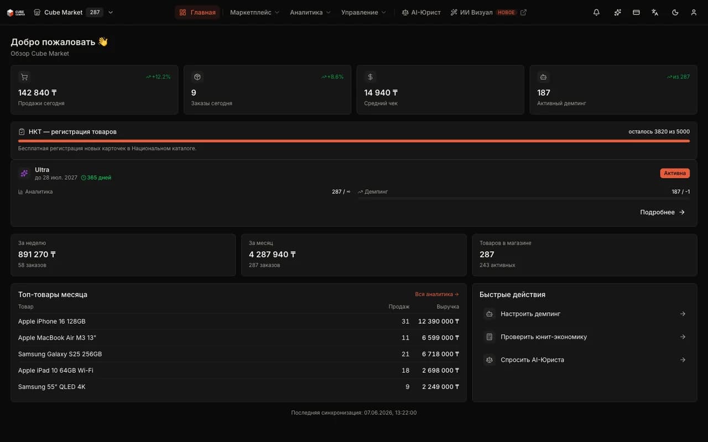Click the scales icon next to Спросить AI-Юриста
This screenshot has height=442, width=708.
click(489, 360)
